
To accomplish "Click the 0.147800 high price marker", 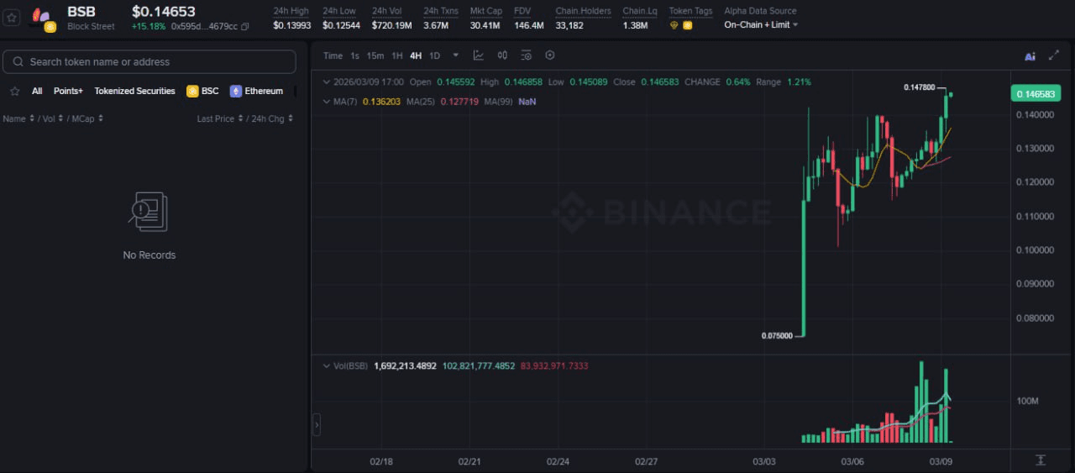I will tap(919, 87).
